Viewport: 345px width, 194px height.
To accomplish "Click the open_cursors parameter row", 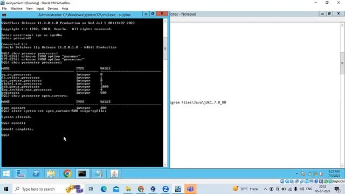I will tap(54, 108).
